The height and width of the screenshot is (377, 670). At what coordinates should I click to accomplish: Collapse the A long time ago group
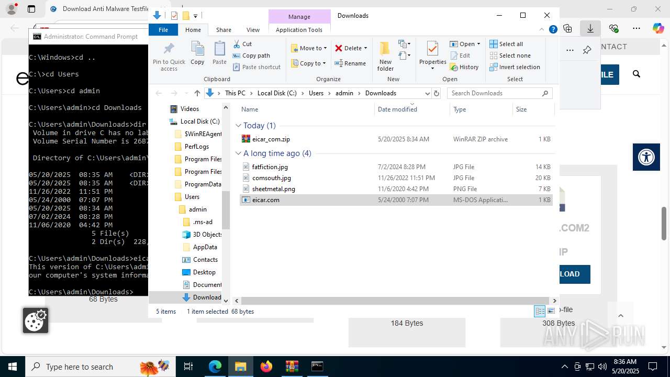(x=238, y=153)
